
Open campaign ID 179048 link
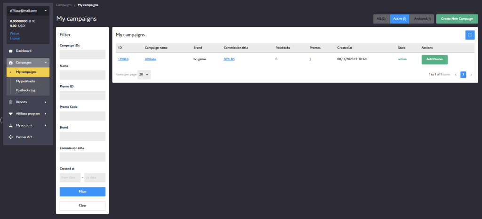(123, 59)
